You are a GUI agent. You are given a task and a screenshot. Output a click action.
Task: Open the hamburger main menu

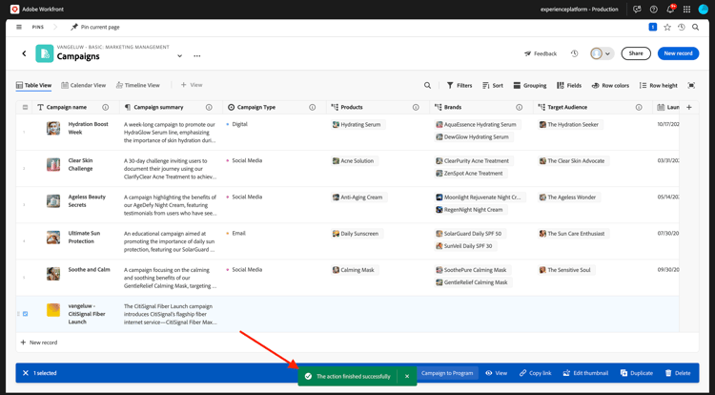(19, 27)
